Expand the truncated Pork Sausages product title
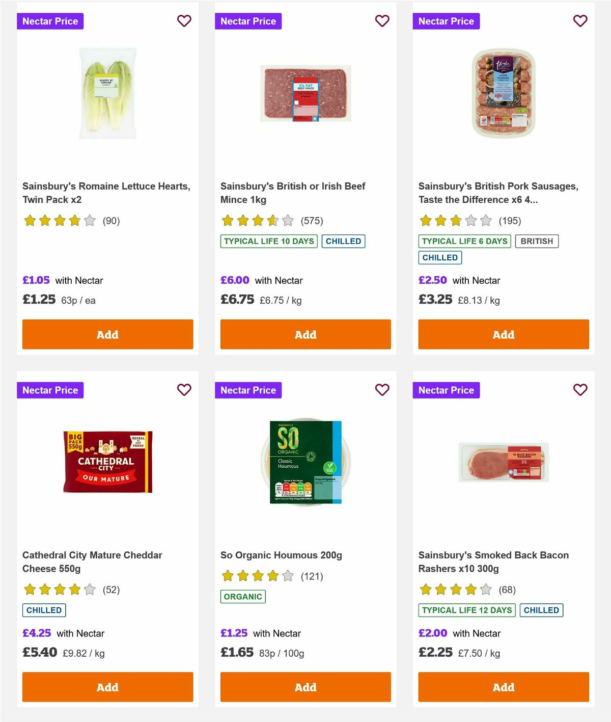Viewport: 611px width, 722px height. point(498,193)
